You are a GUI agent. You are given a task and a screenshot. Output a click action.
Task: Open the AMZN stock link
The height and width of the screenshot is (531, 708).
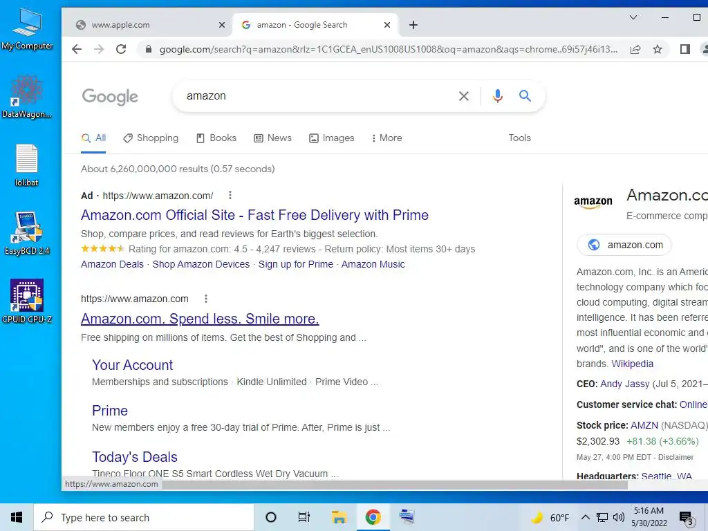[644, 425]
